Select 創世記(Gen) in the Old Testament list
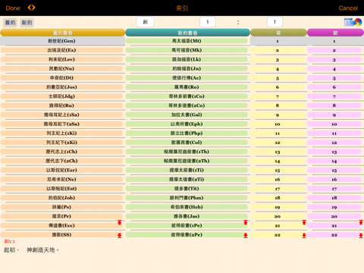Viewport: 364px width, 273px height. point(62,41)
